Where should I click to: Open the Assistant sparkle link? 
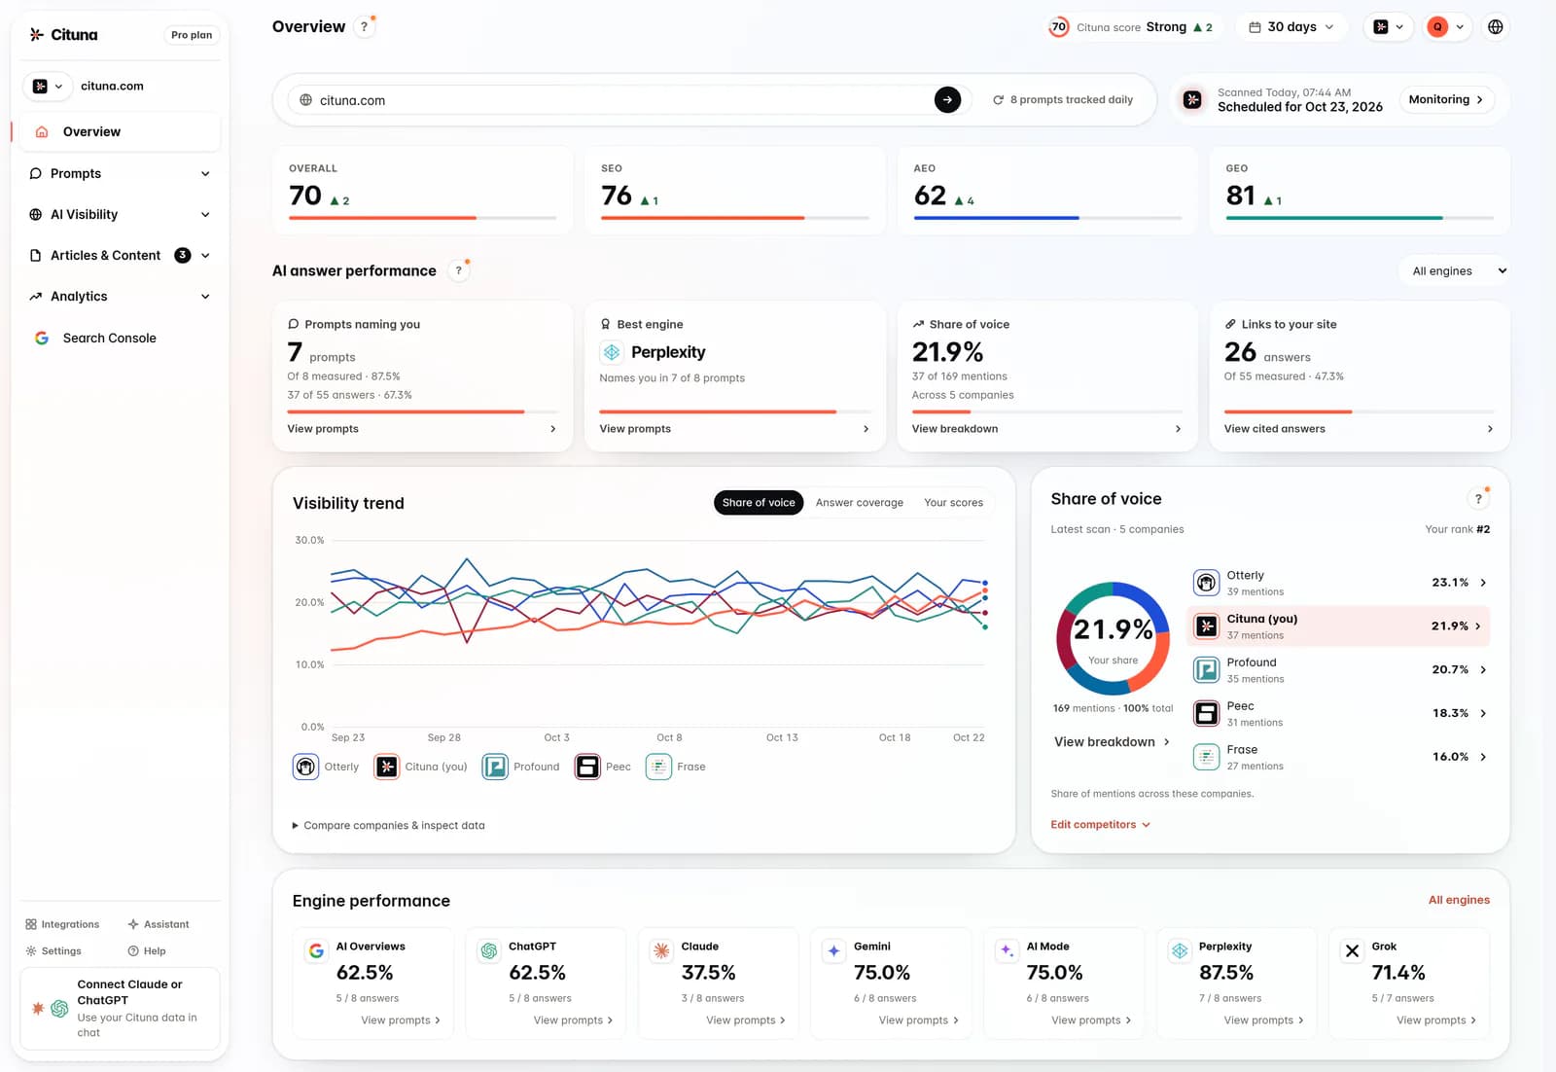click(x=159, y=924)
